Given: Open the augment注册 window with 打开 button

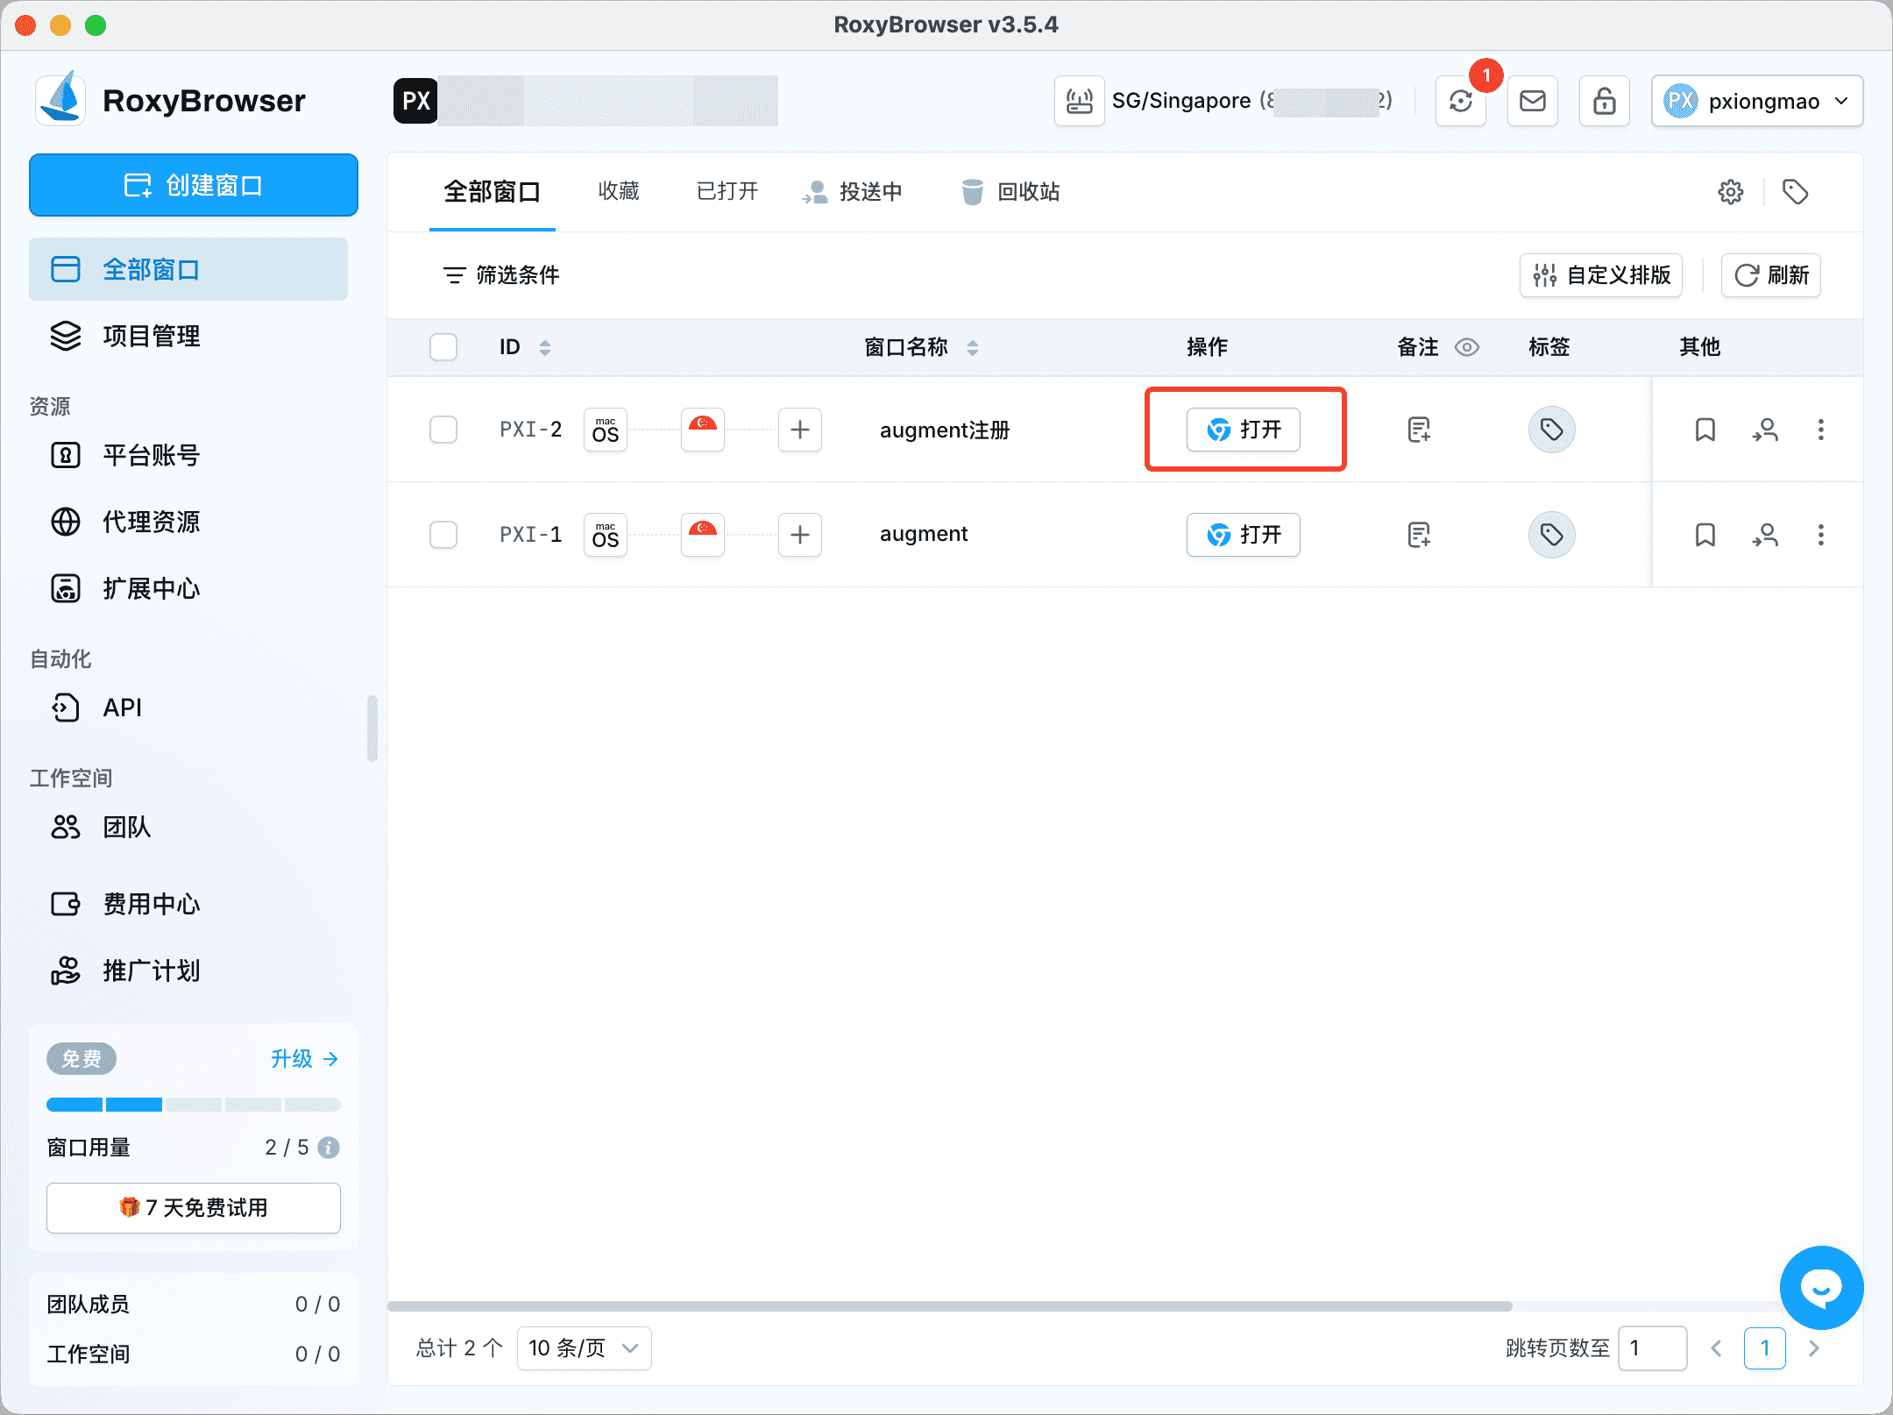Looking at the screenshot, I should (1243, 430).
